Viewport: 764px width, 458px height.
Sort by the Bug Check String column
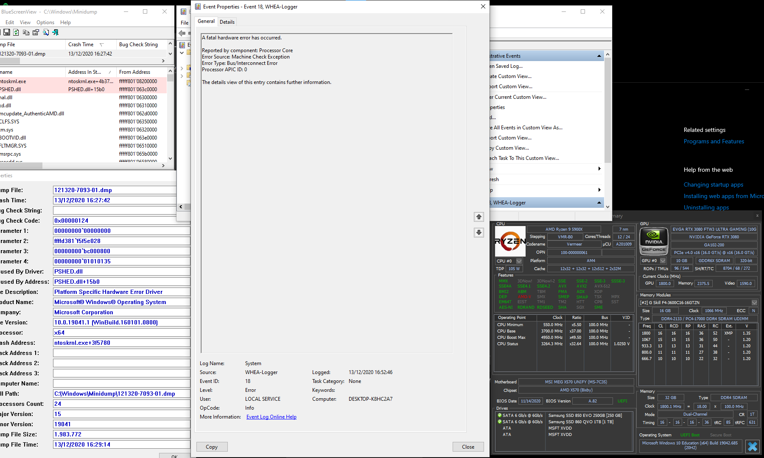coord(142,45)
